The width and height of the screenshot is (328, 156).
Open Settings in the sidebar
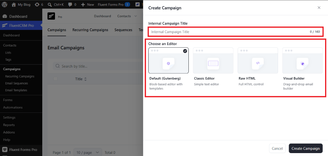pyautogui.click(x=9, y=117)
